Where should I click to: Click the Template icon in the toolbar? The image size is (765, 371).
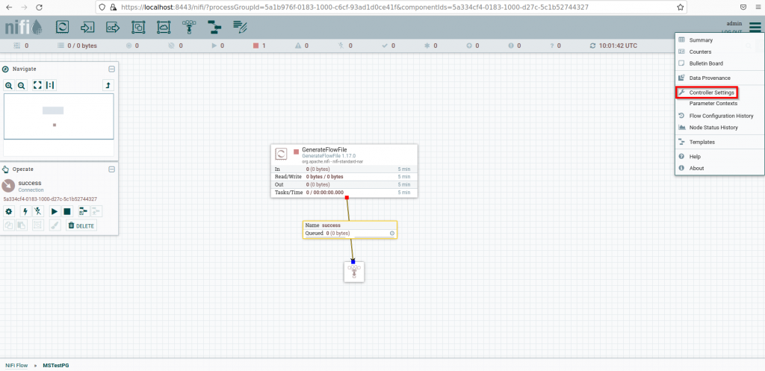[214, 27]
